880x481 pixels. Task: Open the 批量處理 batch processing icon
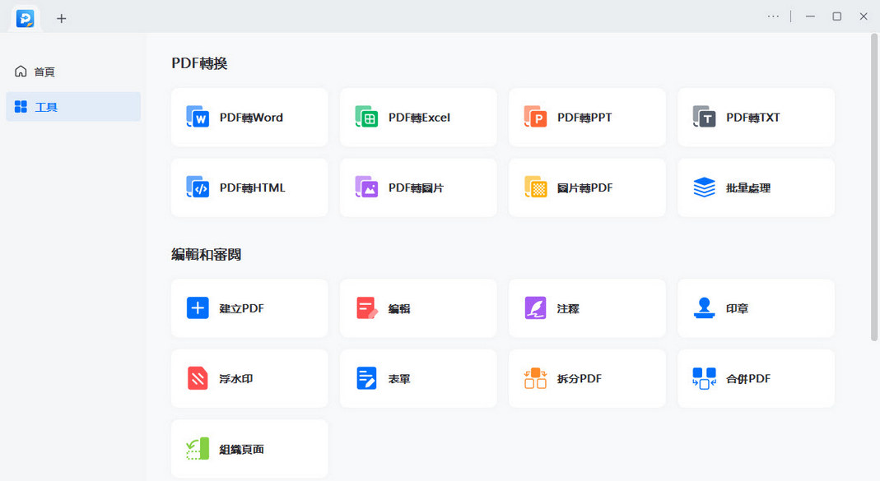(x=704, y=187)
